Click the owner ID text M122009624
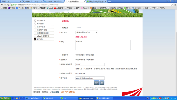The image size is (177, 100). click(80, 73)
